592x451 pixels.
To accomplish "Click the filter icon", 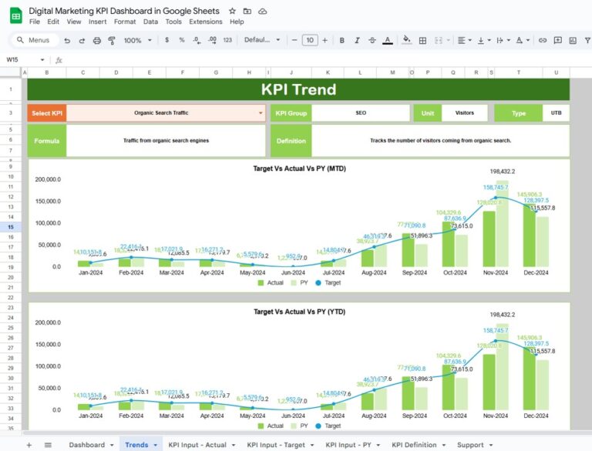I will coord(587,40).
